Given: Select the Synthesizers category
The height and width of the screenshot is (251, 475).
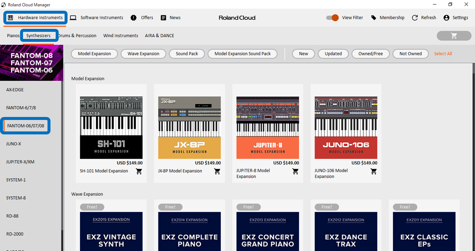Looking at the screenshot, I should 39,36.
